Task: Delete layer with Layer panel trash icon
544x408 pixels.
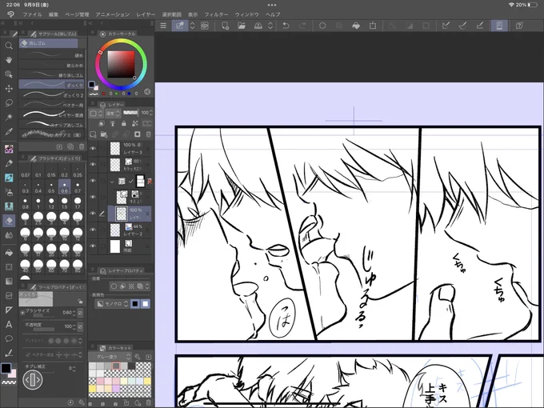Action: (x=149, y=134)
